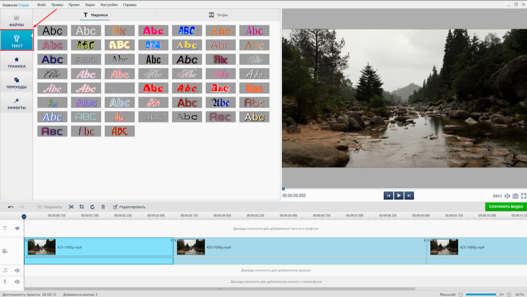This screenshot has height=297, width=527.
Task: Click the trash delete icon
Action: [x=103, y=207]
